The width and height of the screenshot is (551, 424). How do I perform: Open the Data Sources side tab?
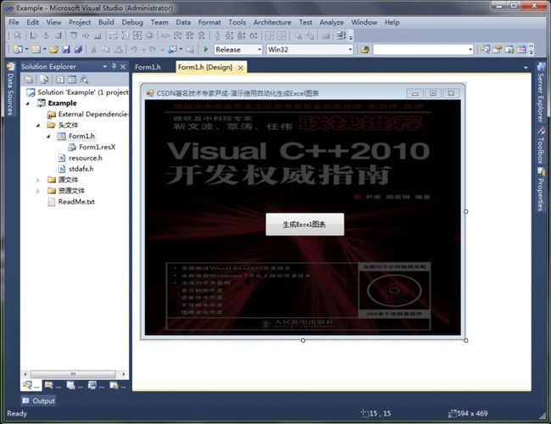[x=10, y=89]
